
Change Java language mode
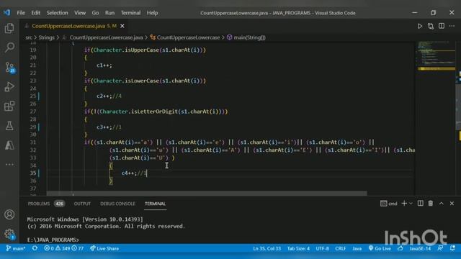[x=357, y=248]
